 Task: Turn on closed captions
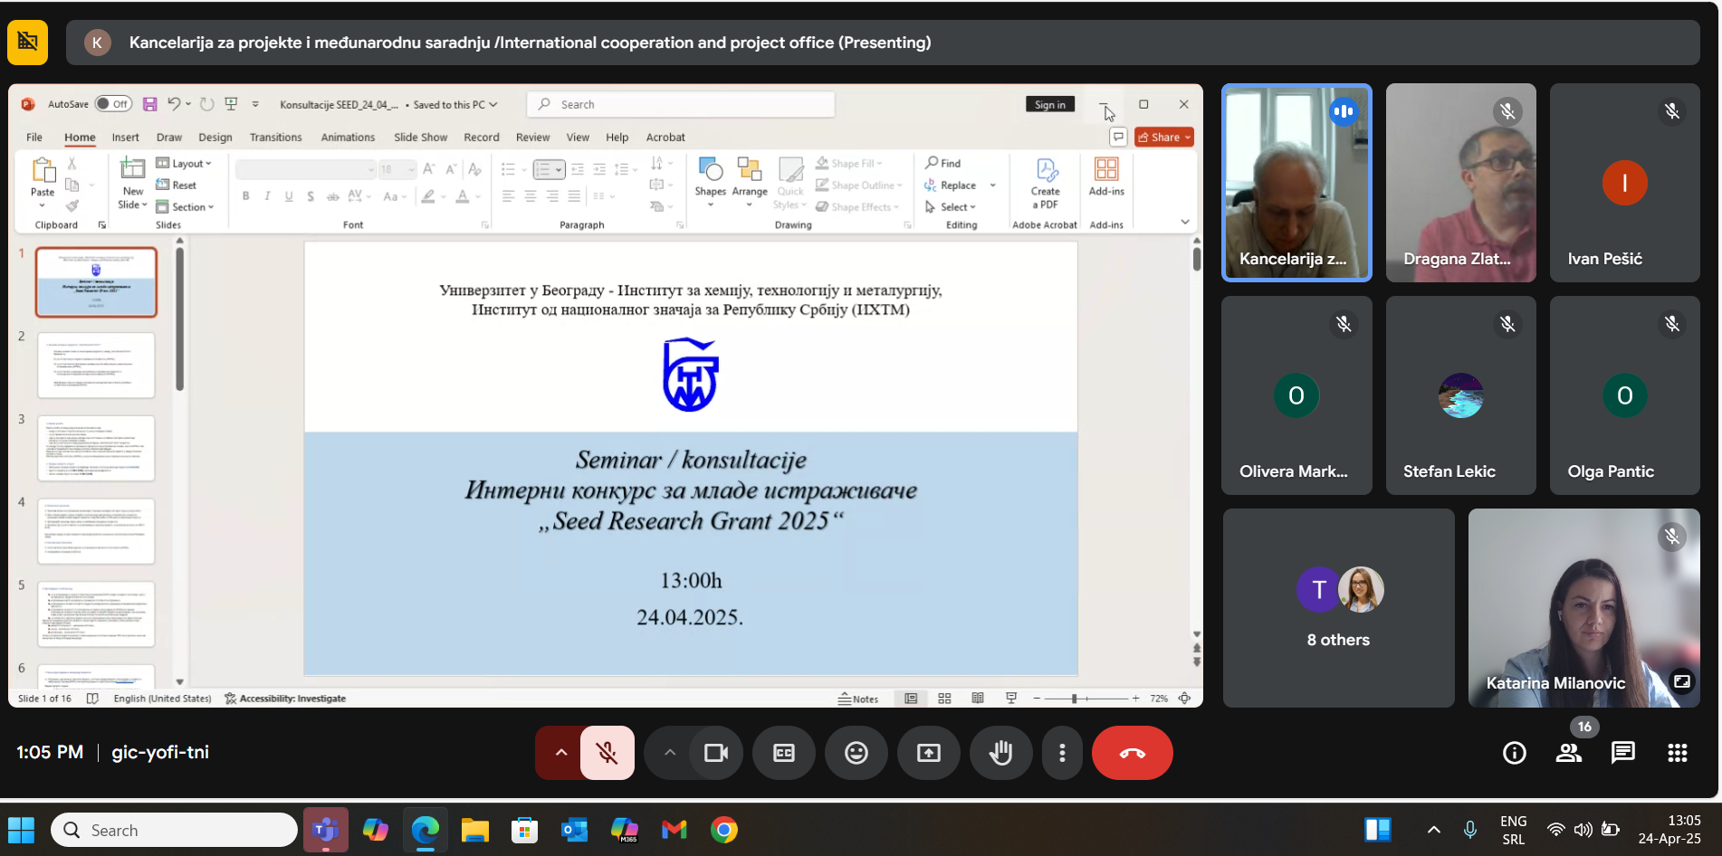point(783,753)
